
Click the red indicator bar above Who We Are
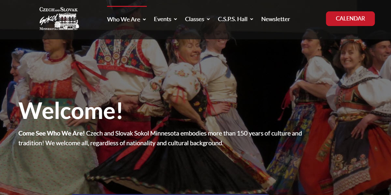pos(127,6)
